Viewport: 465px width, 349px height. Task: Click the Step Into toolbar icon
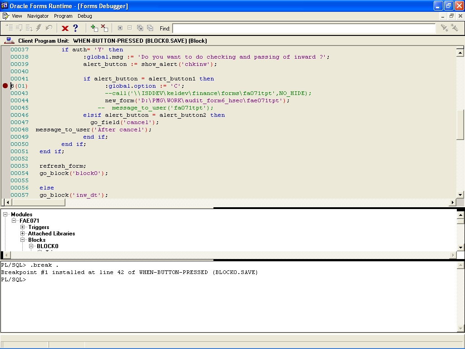pyautogui.click(x=9, y=28)
